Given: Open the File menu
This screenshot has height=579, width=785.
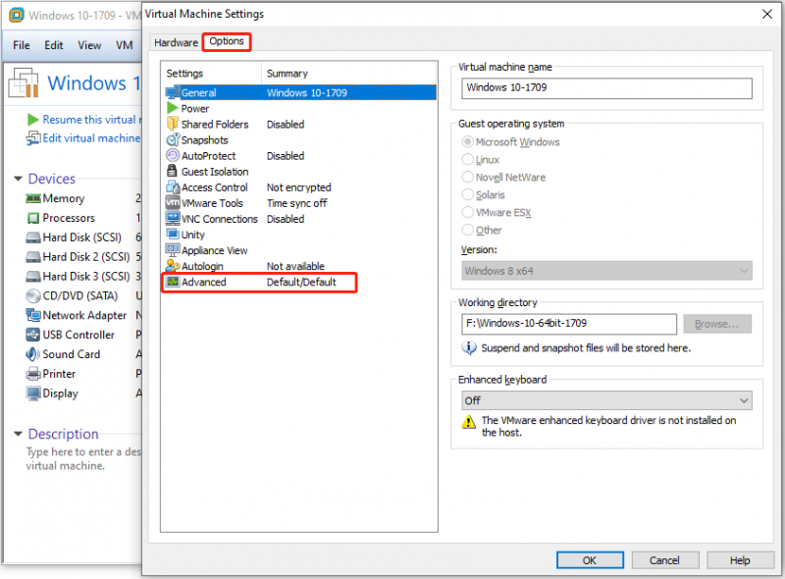Looking at the screenshot, I should click(x=21, y=45).
